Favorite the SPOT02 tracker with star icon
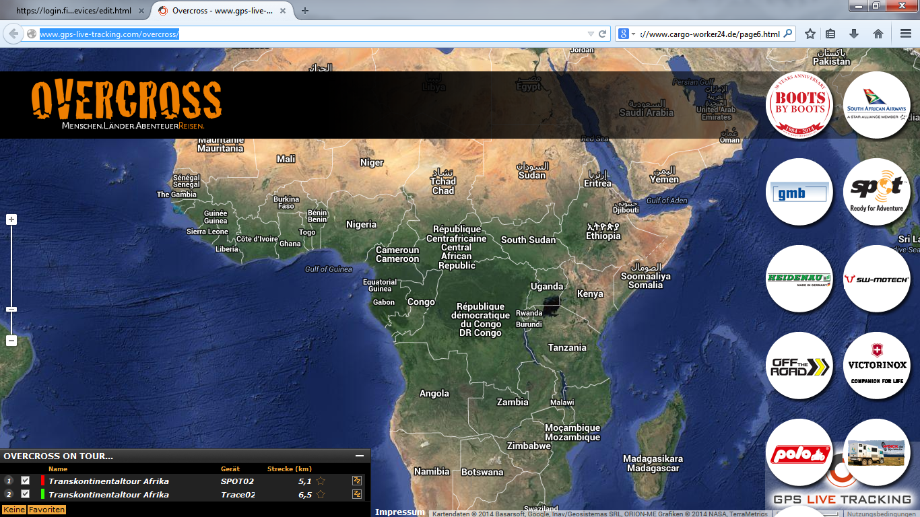Screen dimensions: 920x517 [x=321, y=481]
